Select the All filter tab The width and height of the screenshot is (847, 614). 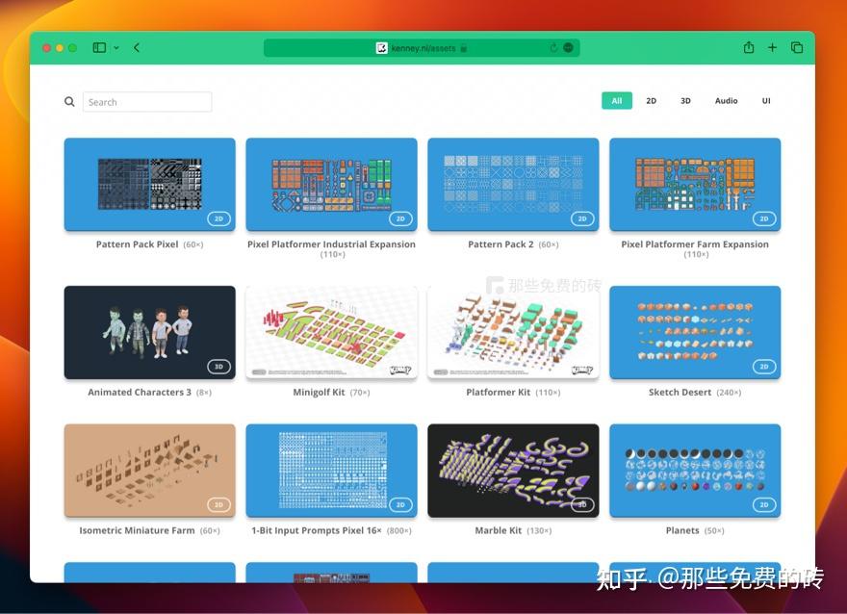coord(617,100)
